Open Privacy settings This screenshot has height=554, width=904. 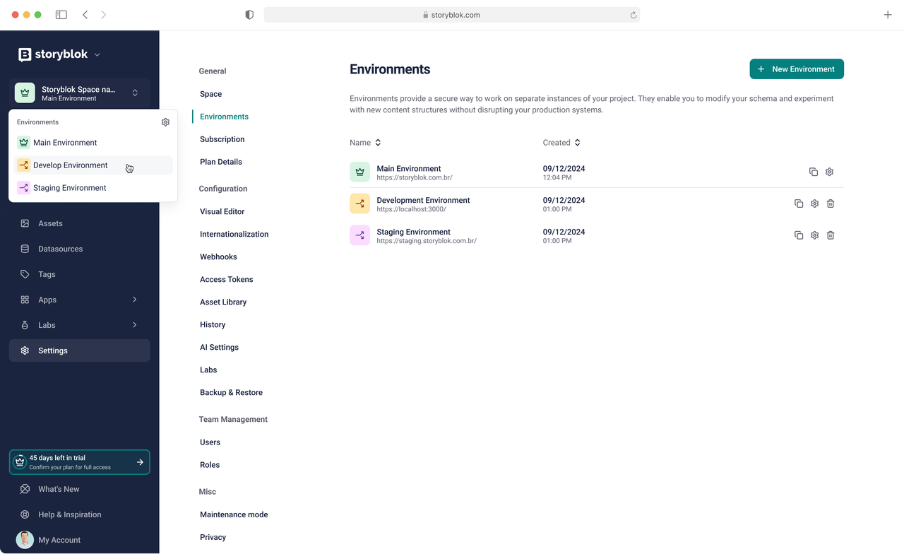(x=213, y=537)
